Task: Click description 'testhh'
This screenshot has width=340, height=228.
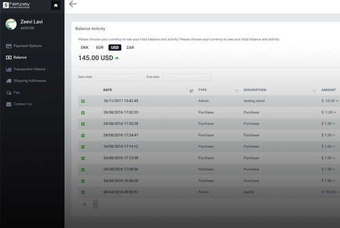Action: click(249, 192)
